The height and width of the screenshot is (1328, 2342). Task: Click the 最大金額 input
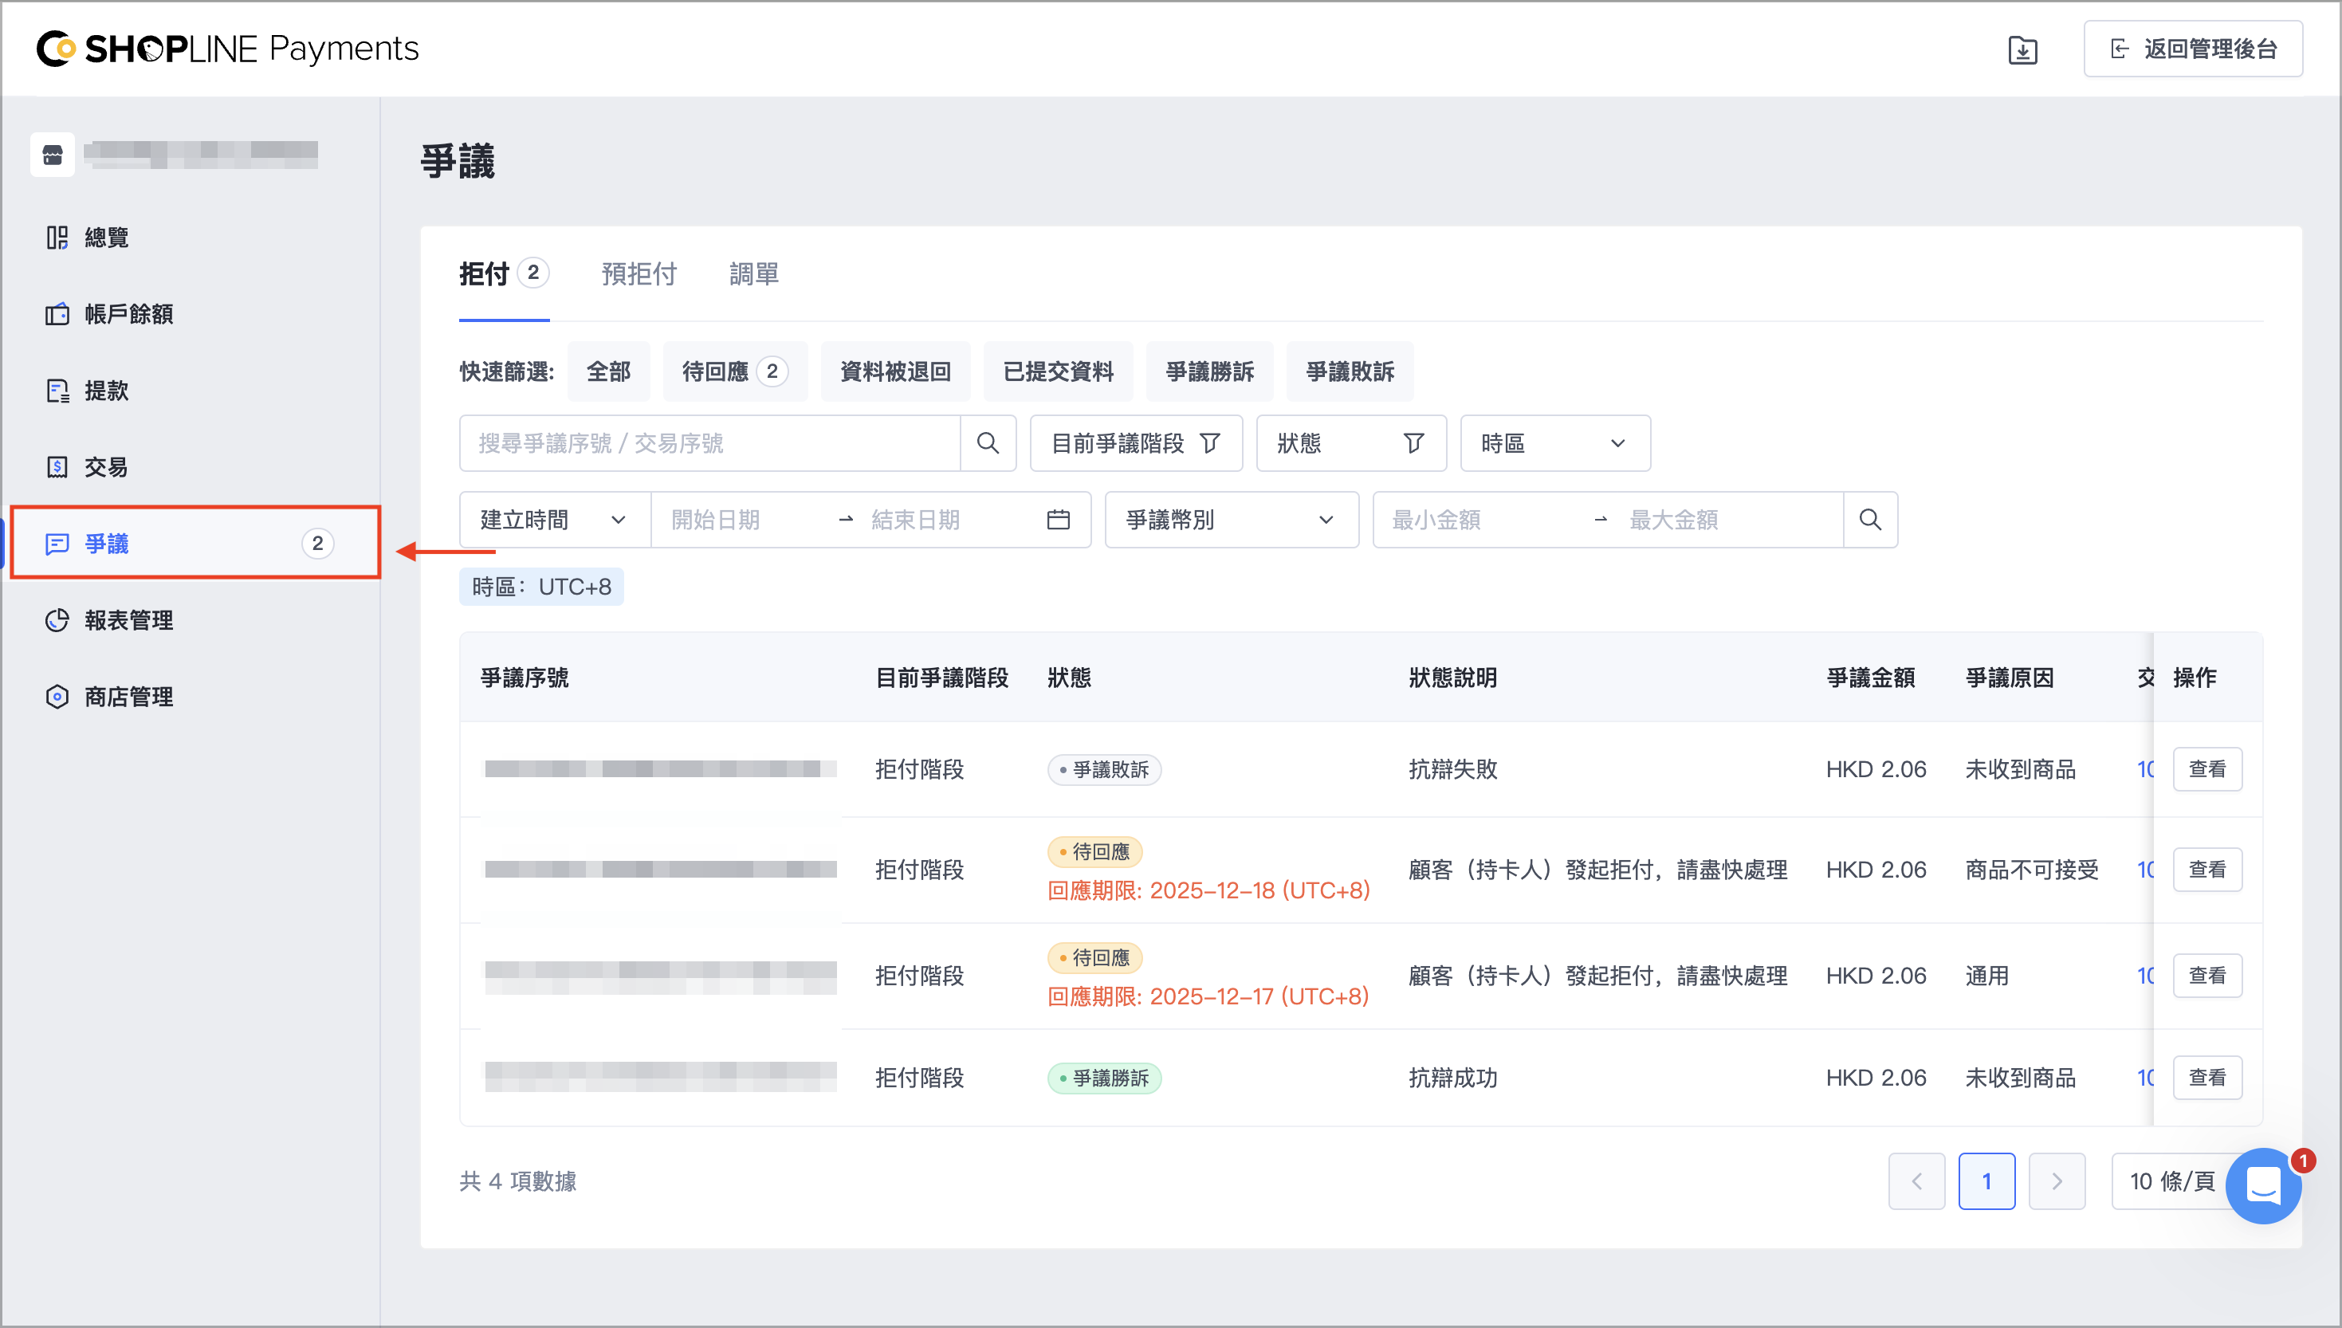click(1728, 520)
